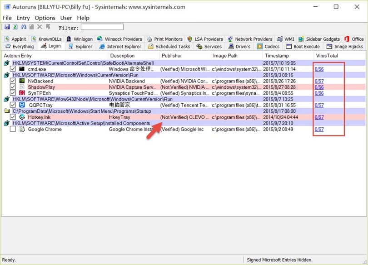
Task: Select the Sidebar Gadgets tab
Action: pos(319,39)
